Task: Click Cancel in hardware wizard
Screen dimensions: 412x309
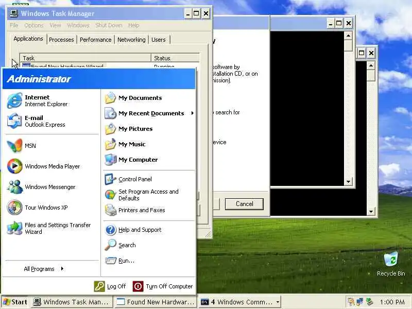Action: (244, 204)
